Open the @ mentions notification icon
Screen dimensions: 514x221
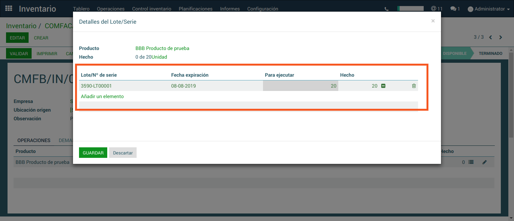(x=436, y=9)
